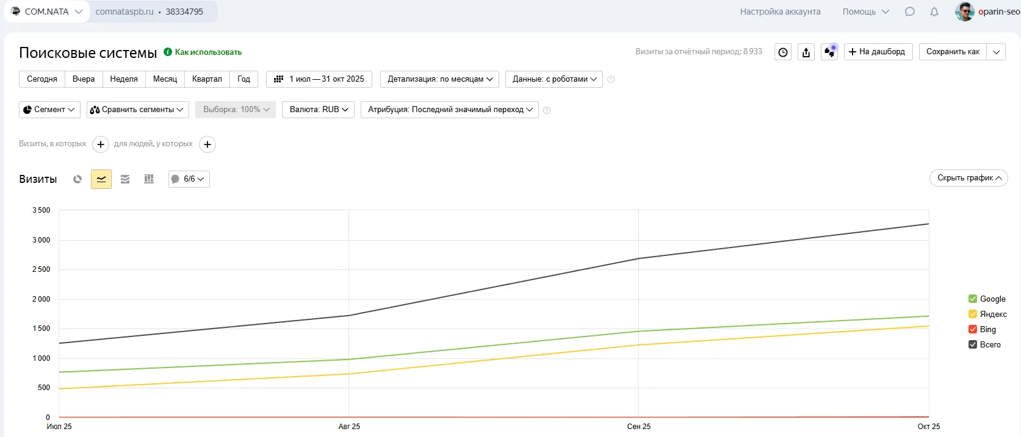Open the Как использовать link
Viewport: 1021px width, 437px height.
point(208,52)
